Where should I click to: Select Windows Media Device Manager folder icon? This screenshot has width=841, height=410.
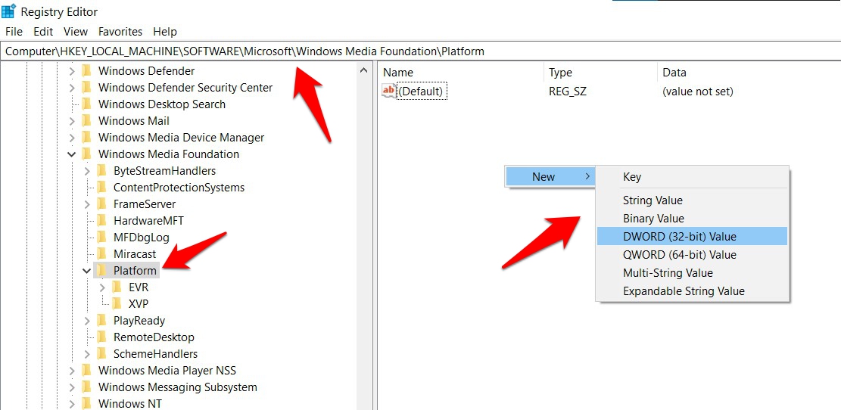click(86, 138)
